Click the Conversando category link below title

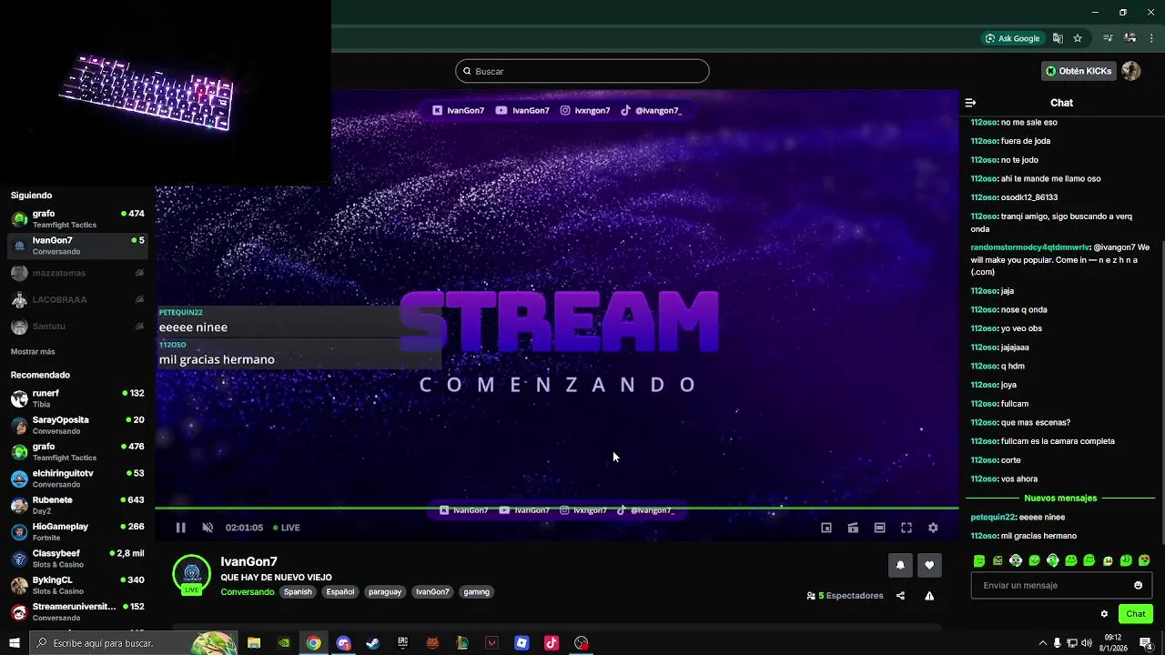pyautogui.click(x=248, y=592)
